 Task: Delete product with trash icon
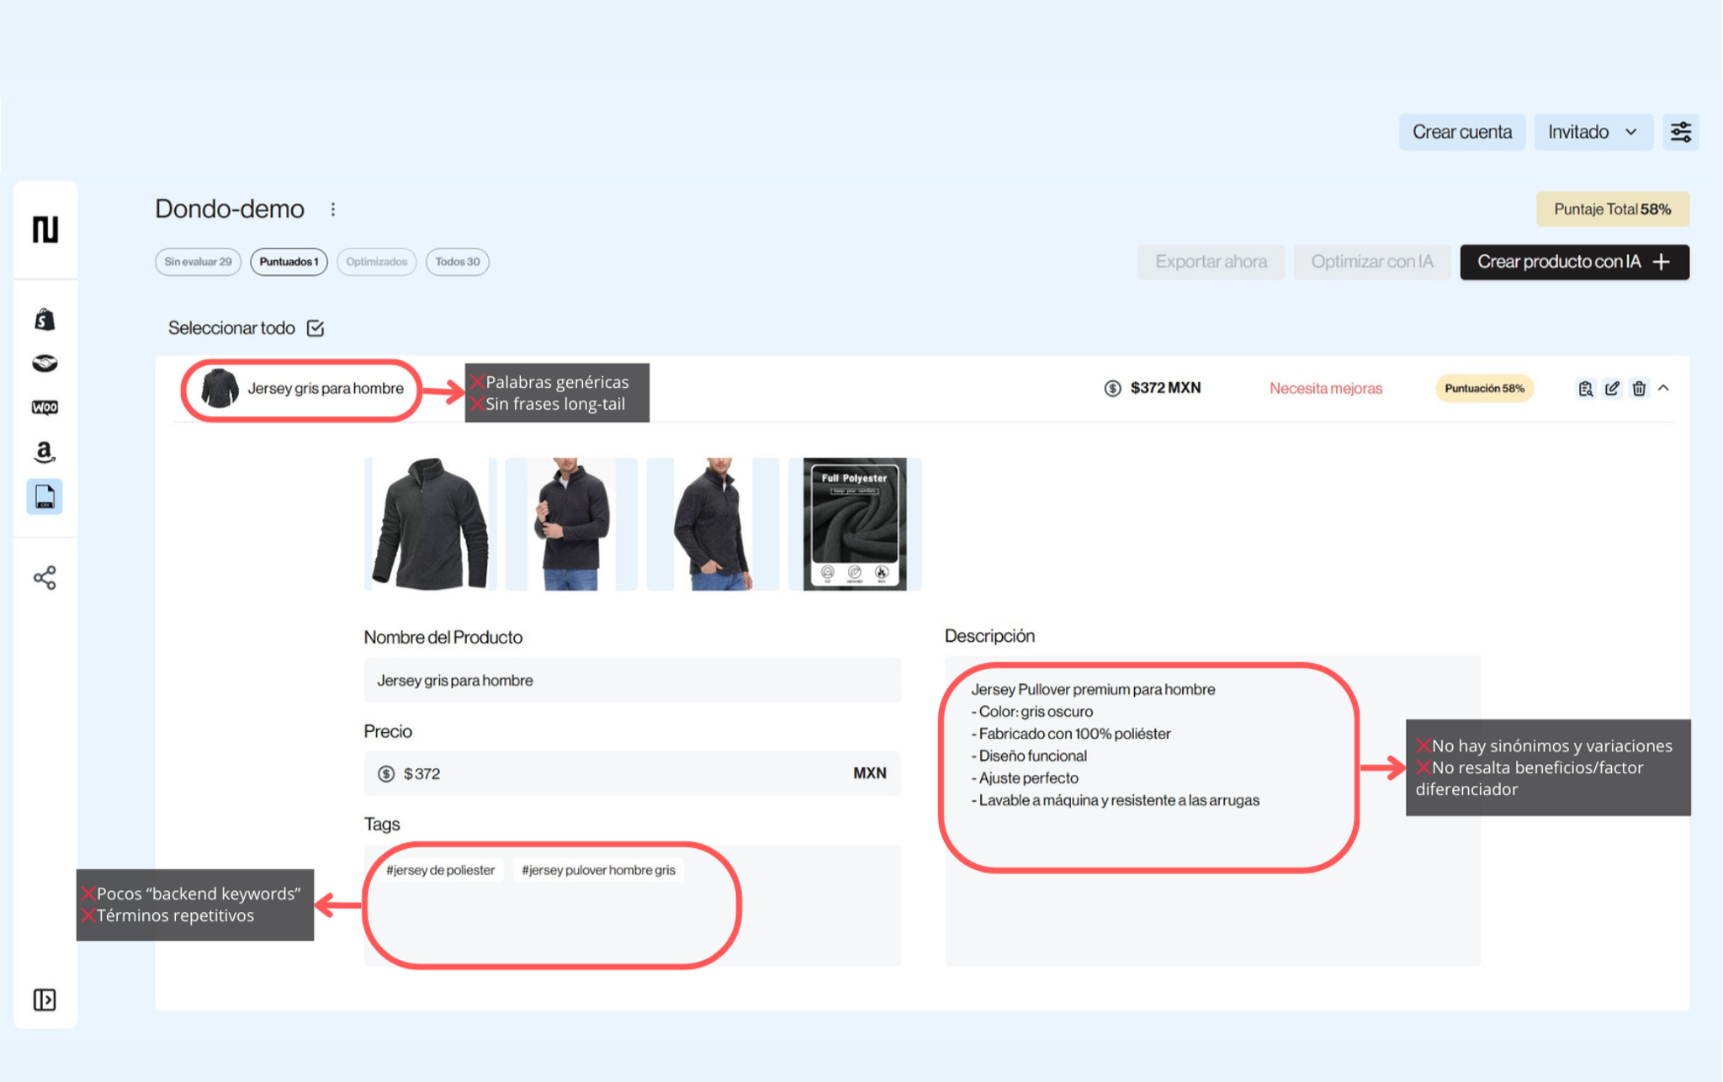1639,388
